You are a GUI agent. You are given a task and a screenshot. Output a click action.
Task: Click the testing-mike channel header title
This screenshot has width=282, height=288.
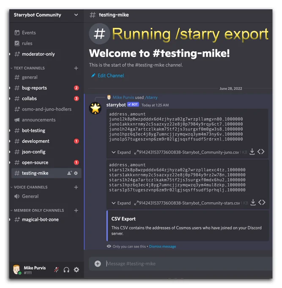114,15
